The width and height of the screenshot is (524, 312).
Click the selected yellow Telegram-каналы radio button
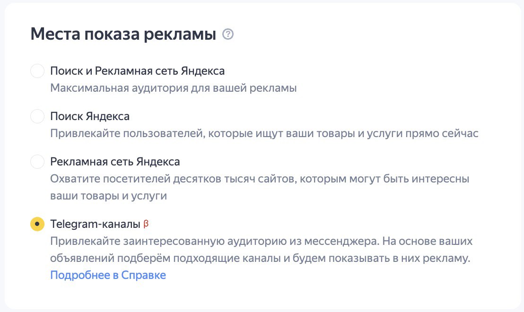(37, 224)
